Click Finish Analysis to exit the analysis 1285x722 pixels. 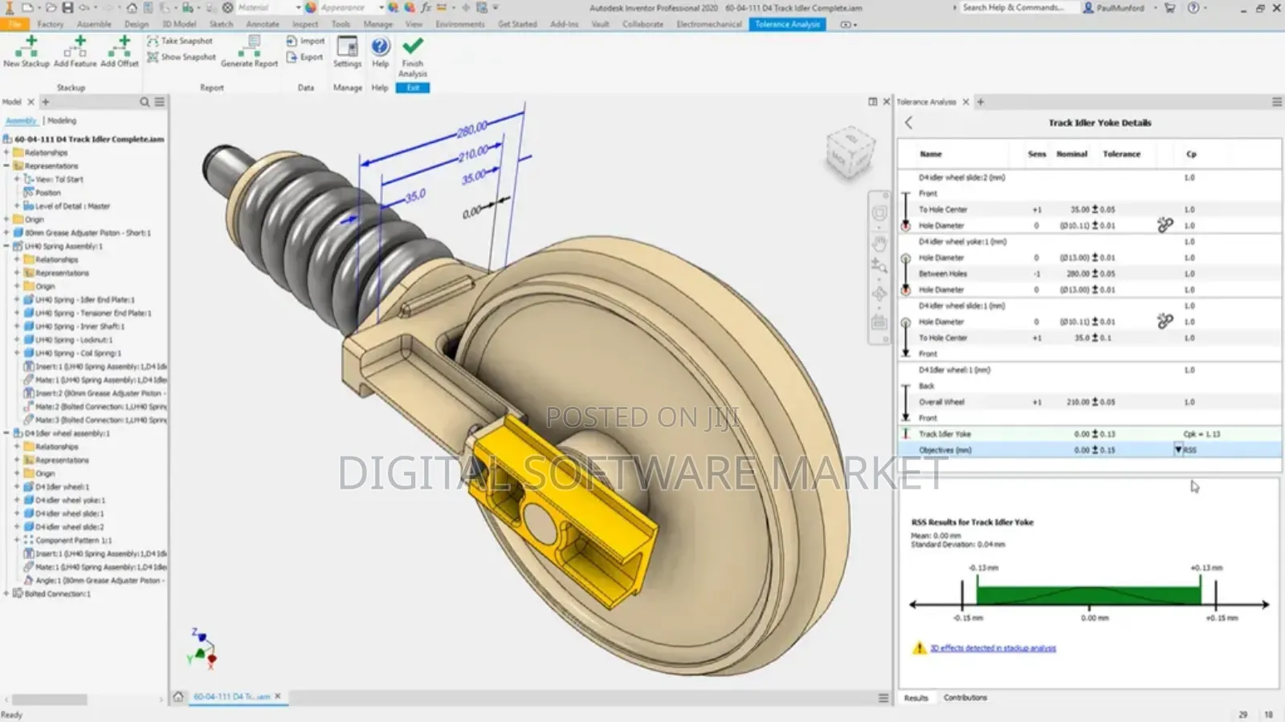coord(412,51)
